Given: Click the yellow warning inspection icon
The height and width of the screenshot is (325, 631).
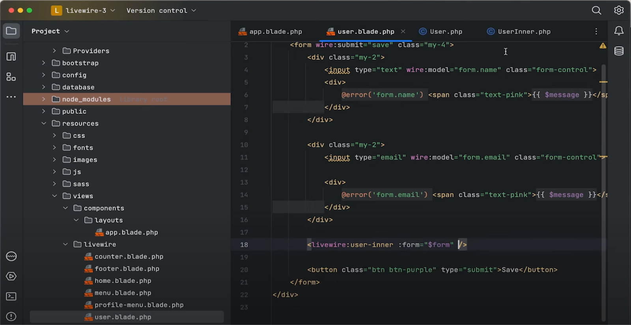Looking at the screenshot, I should point(603,46).
